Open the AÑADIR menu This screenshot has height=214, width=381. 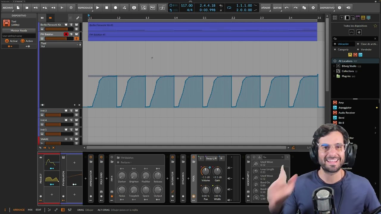click(266, 8)
